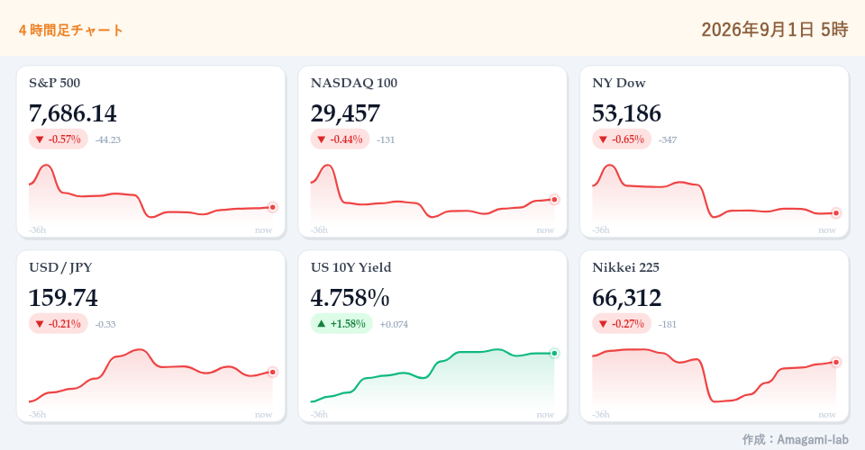The height and width of the screenshot is (450, 865).
Task: Click the US 10Y Yield card title
Action: [351, 267]
